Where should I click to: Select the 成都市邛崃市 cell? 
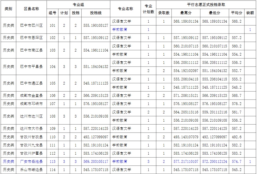click(x=32, y=104)
